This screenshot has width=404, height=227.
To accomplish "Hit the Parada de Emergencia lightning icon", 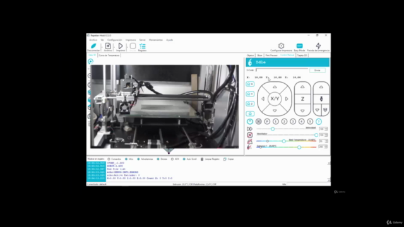I will coord(318,46).
